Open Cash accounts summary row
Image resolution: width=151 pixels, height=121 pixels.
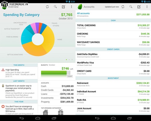point(57,86)
